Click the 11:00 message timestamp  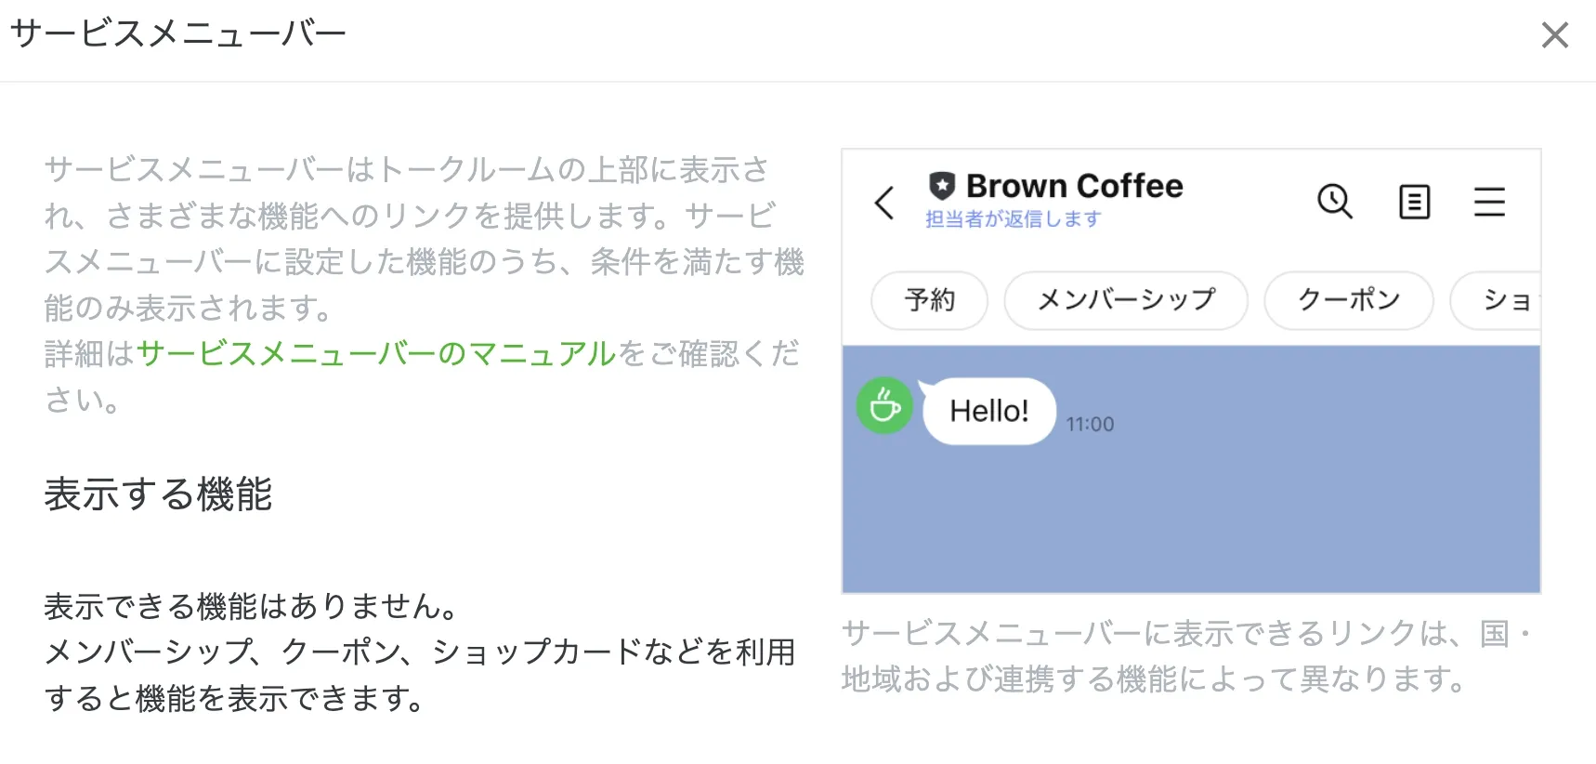click(x=1090, y=425)
